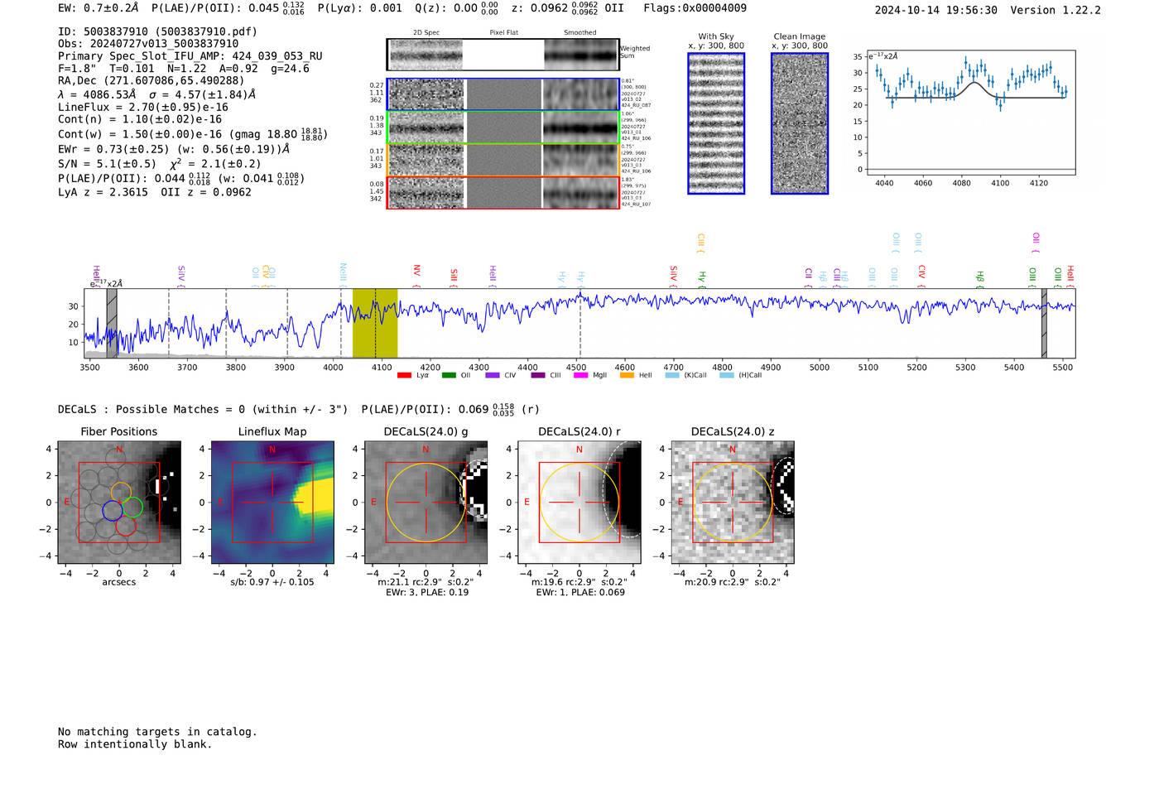Click the SiII line marker above spectrum
Viewport: 1159px width, 789px height.
pyautogui.click(x=454, y=277)
